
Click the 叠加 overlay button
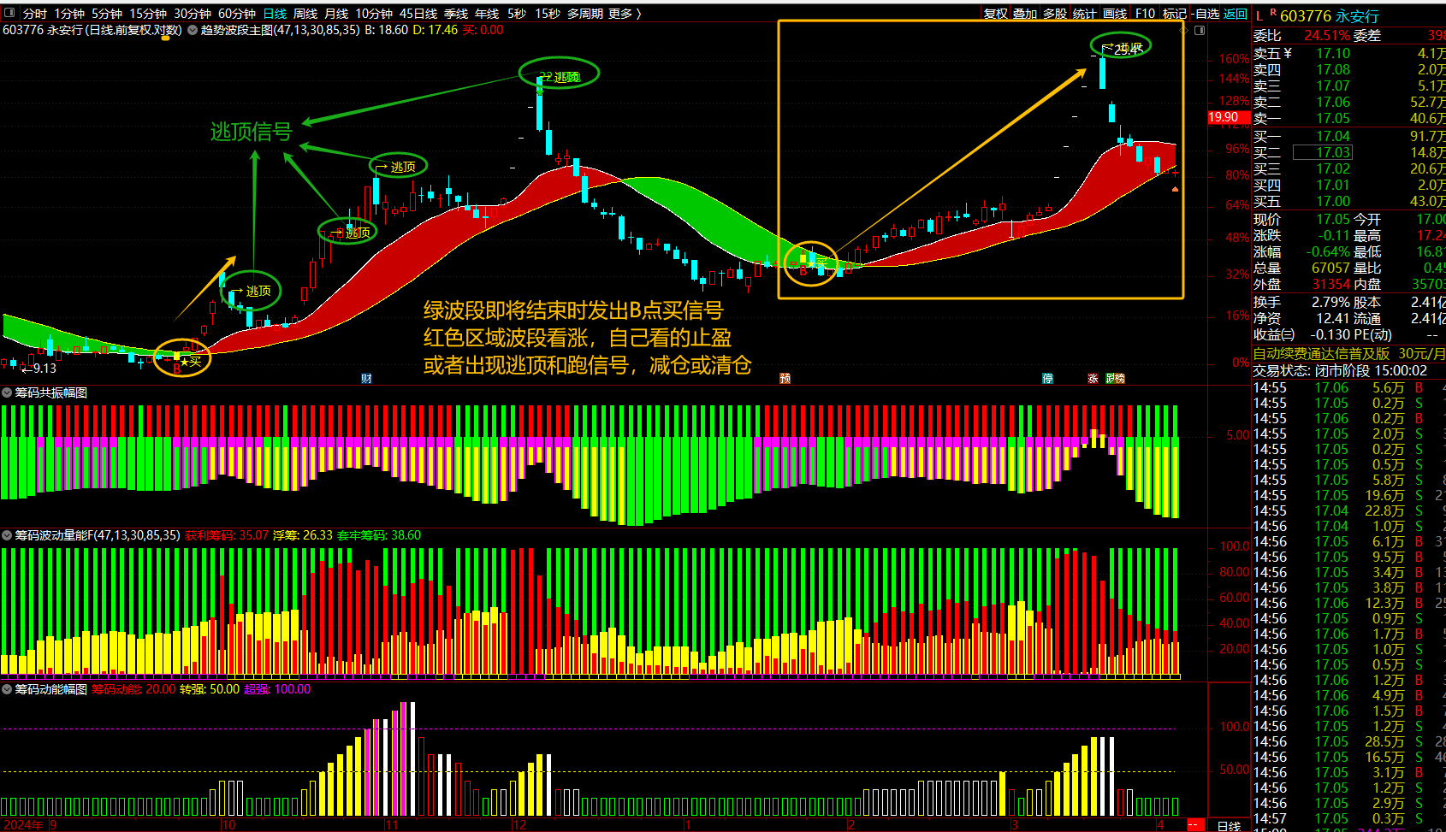click(1025, 14)
